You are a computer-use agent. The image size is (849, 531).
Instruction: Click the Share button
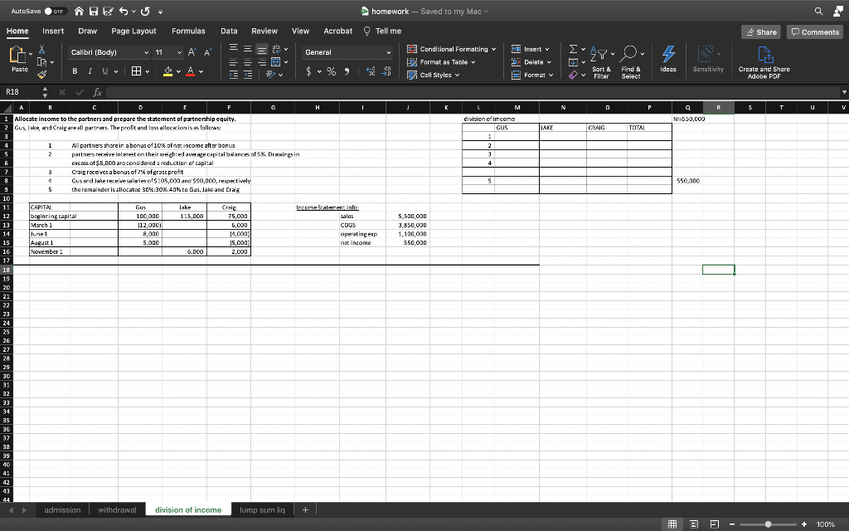(x=761, y=32)
